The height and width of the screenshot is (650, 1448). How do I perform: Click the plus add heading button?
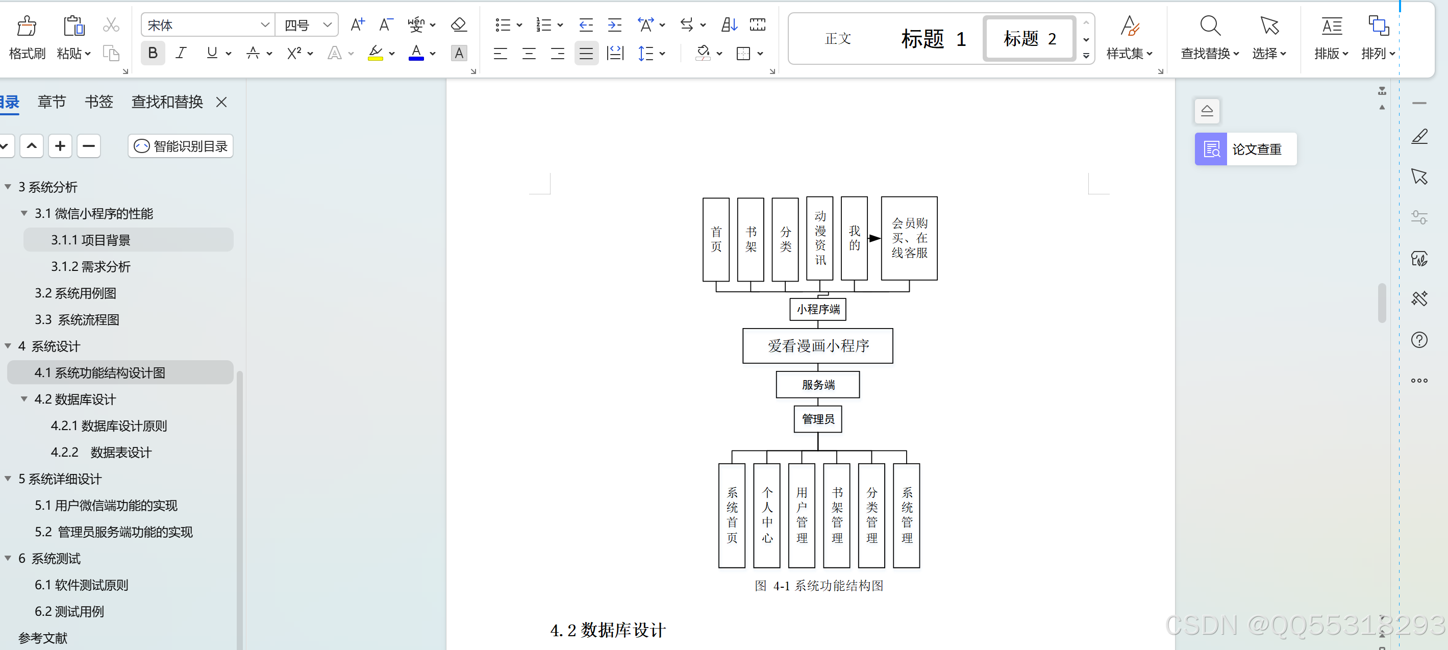pos(60,146)
